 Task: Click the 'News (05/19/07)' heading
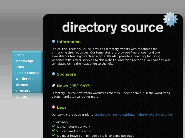[74, 86]
